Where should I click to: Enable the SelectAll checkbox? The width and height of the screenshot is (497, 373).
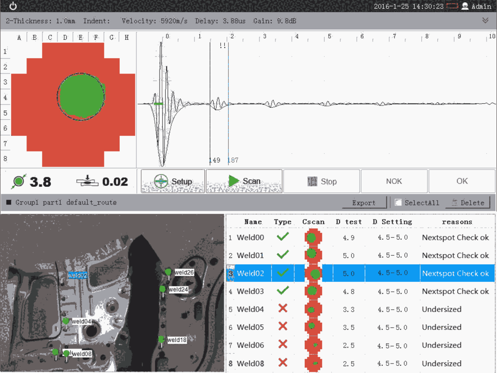click(x=398, y=203)
